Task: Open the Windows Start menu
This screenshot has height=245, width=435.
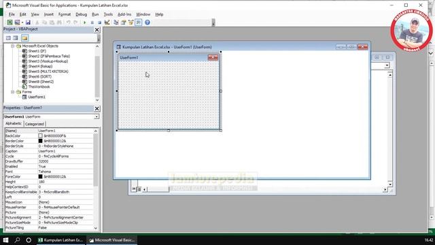Action: click(5, 240)
